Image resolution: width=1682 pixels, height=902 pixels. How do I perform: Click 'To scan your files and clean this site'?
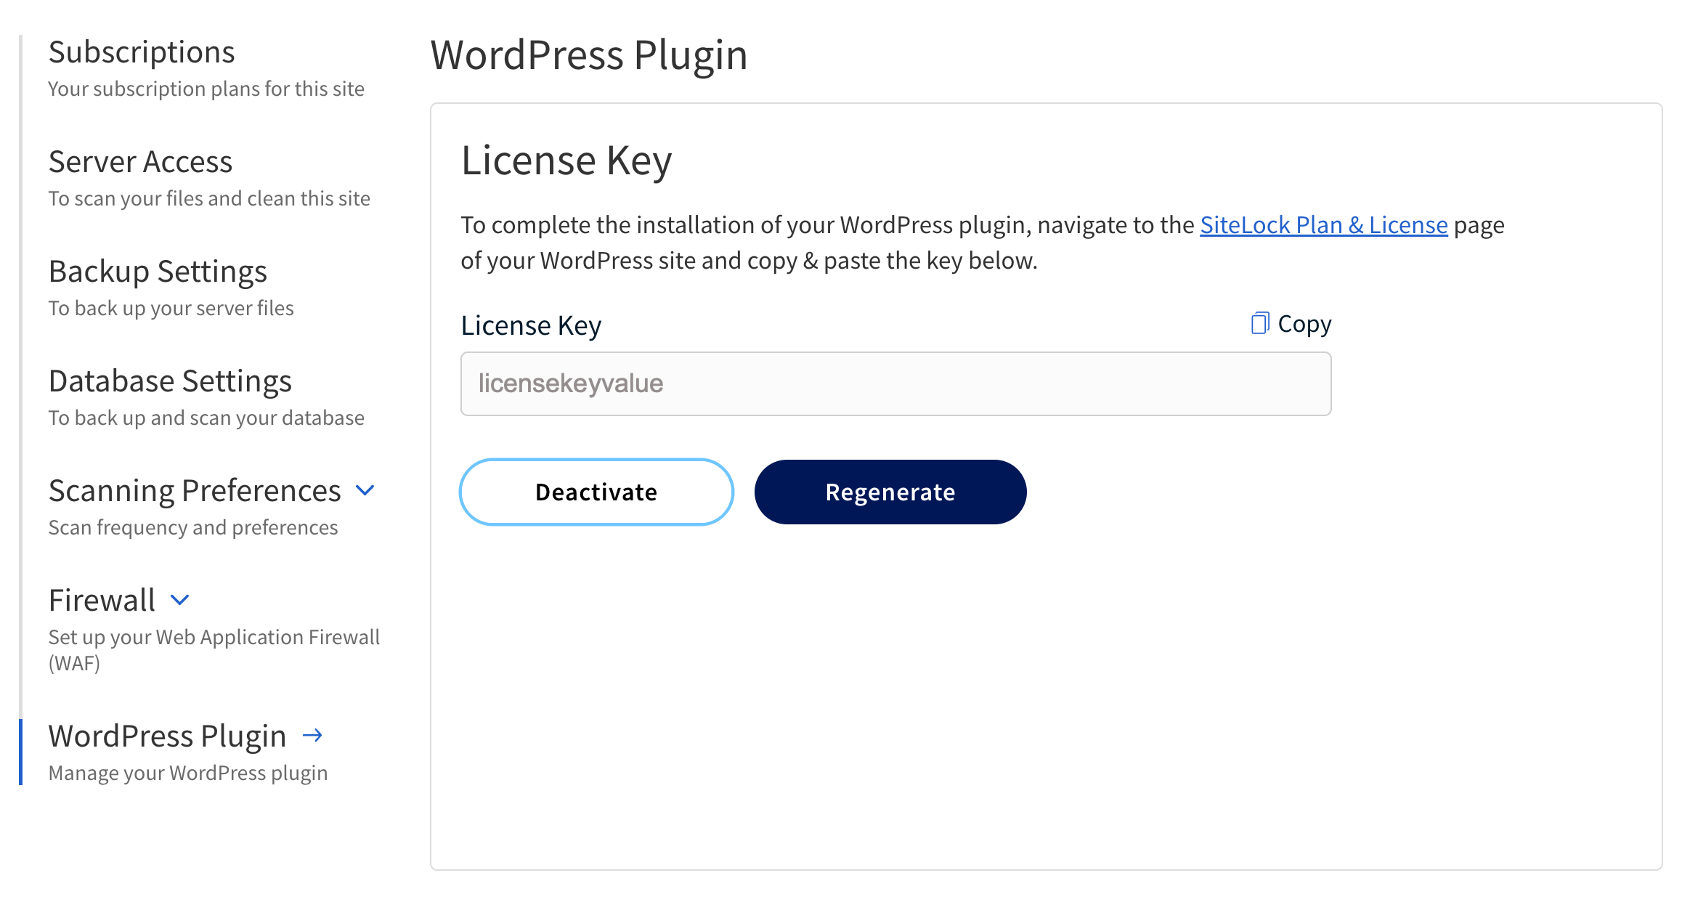(x=209, y=198)
